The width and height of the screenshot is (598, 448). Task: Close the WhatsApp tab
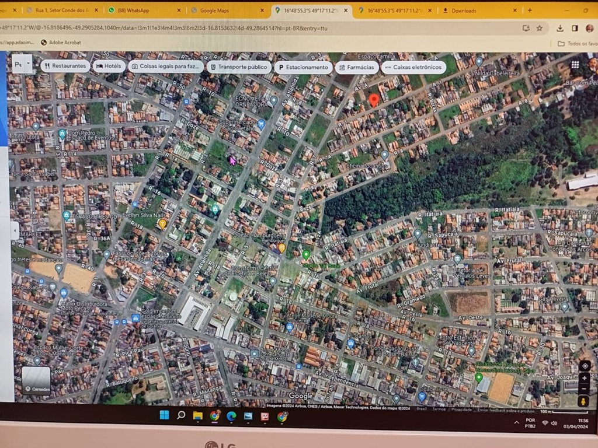[x=179, y=10]
